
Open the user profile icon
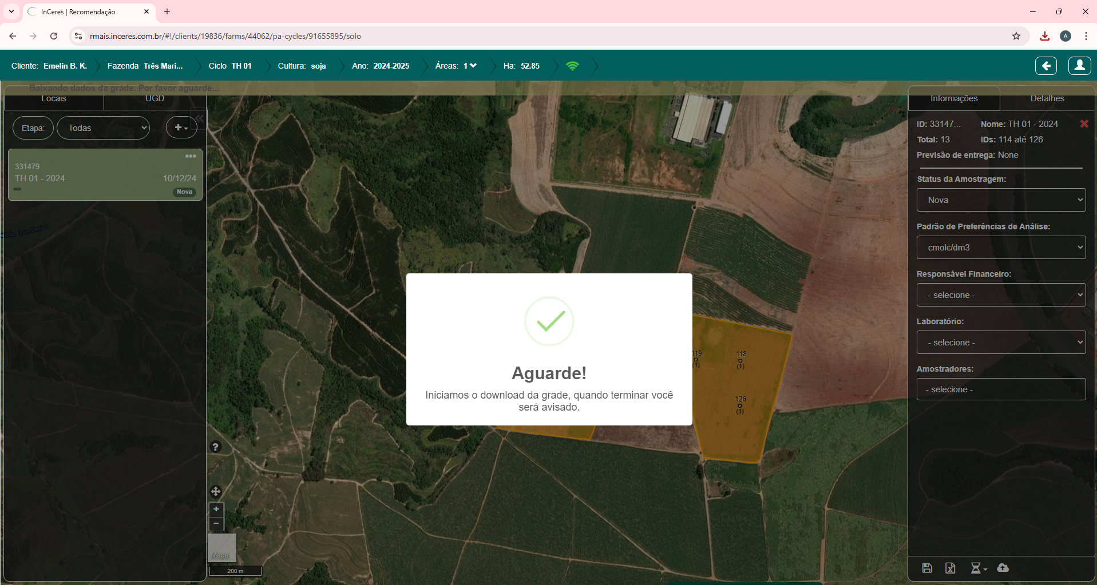click(1079, 66)
